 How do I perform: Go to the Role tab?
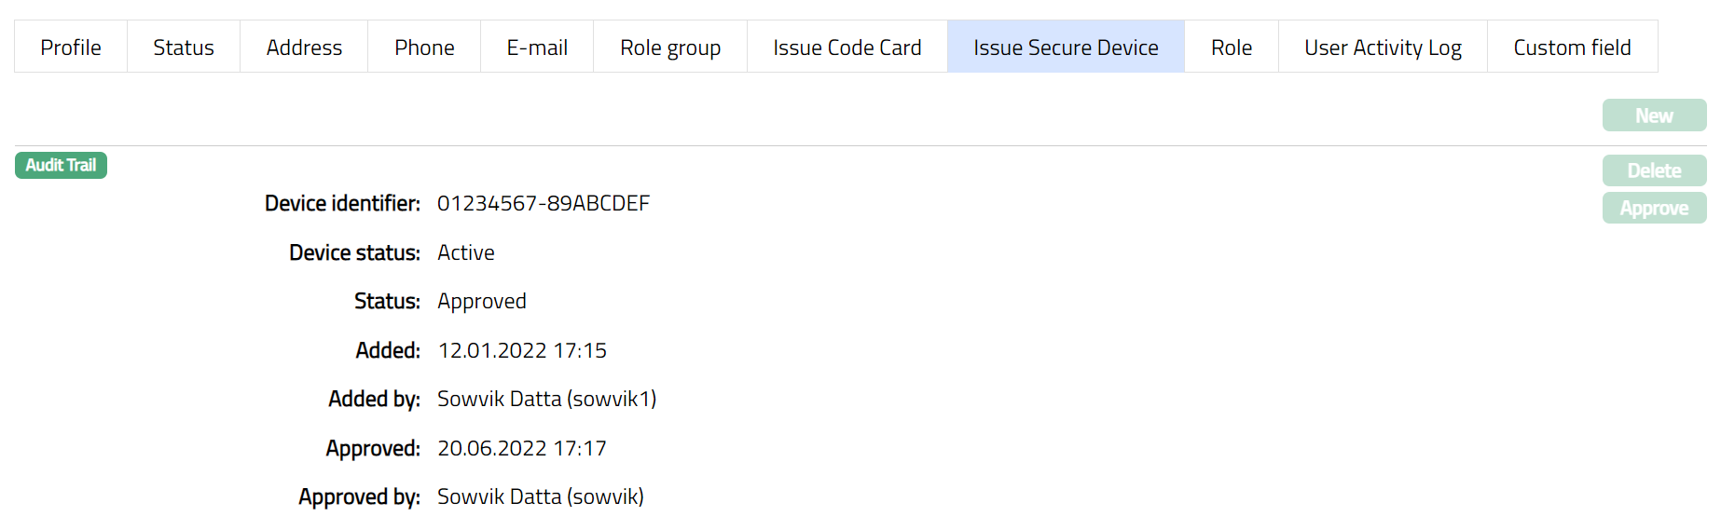click(x=1232, y=48)
